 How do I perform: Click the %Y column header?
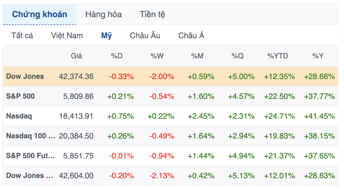point(318,56)
